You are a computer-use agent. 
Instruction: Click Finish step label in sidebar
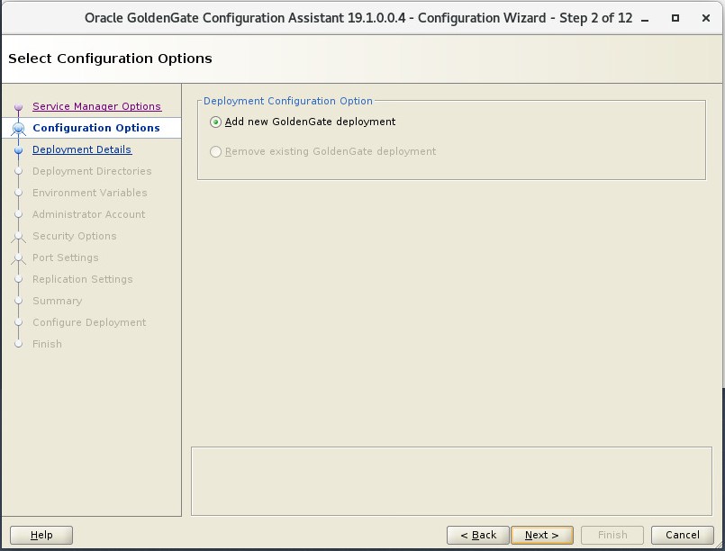(x=47, y=344)
